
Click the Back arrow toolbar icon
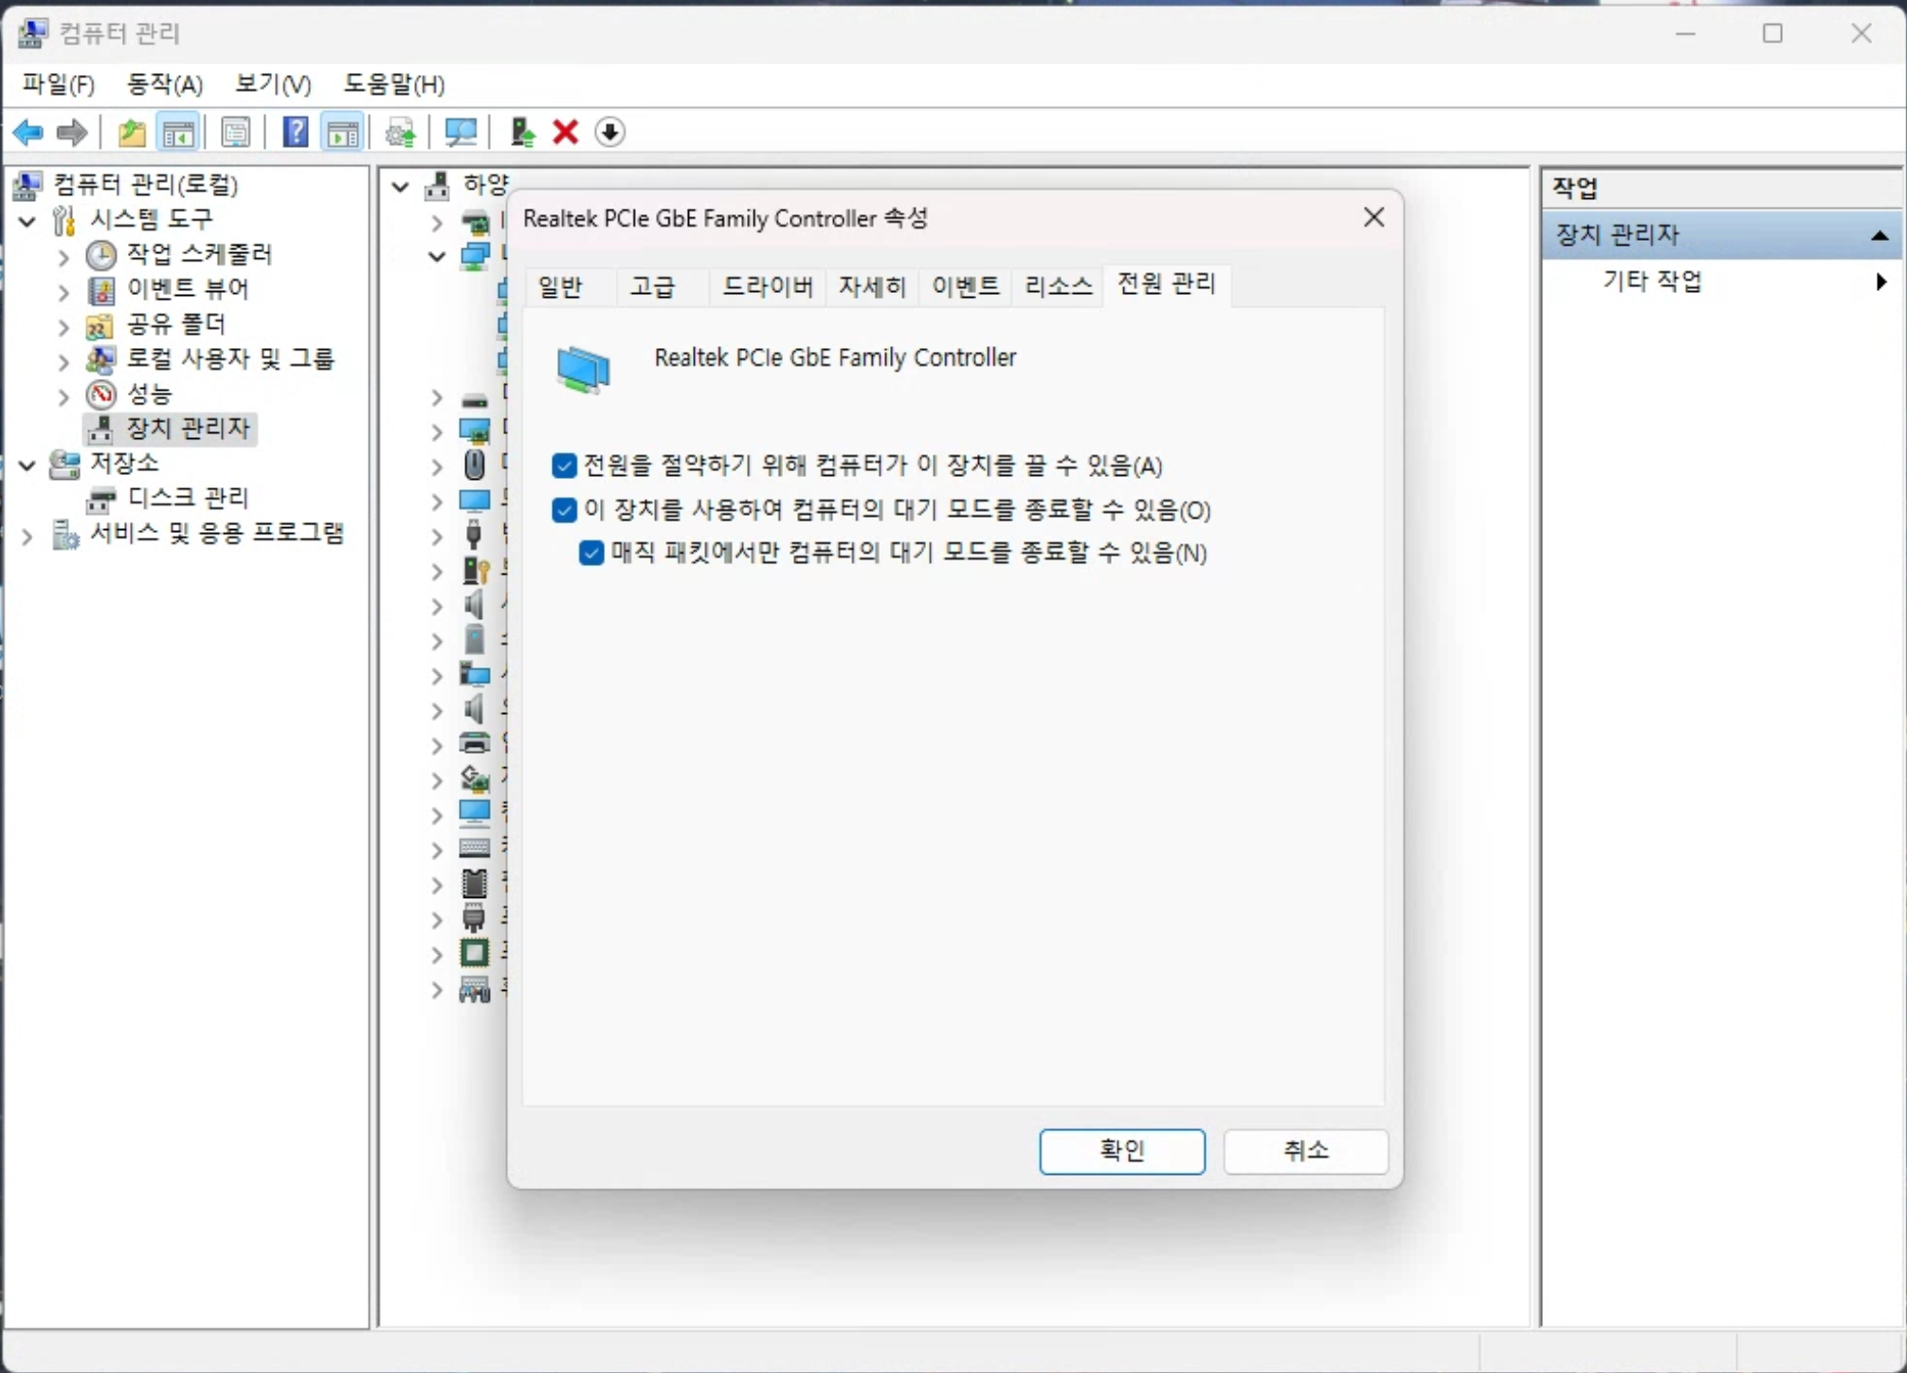(28, 132)
